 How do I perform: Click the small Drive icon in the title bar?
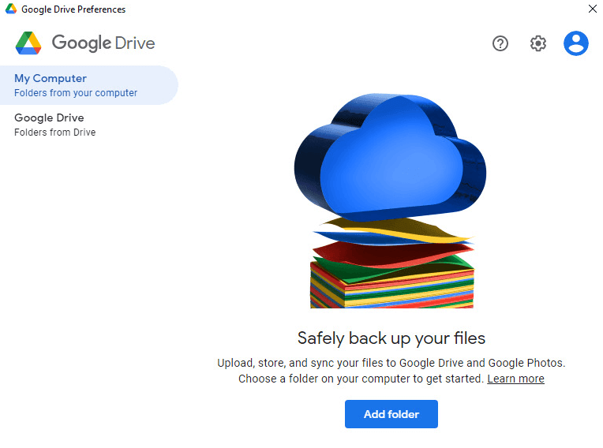11,9
